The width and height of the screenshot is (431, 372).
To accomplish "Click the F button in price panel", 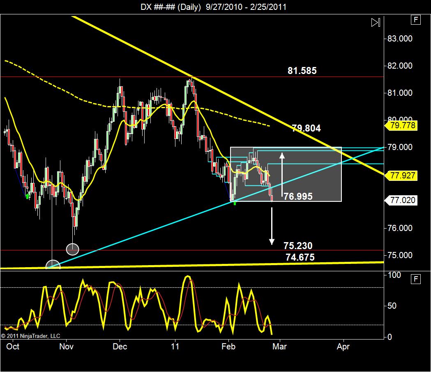I will point(416,20).
